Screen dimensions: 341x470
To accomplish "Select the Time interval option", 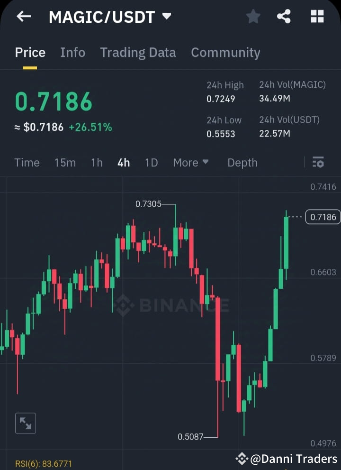I will pos(27,163).
